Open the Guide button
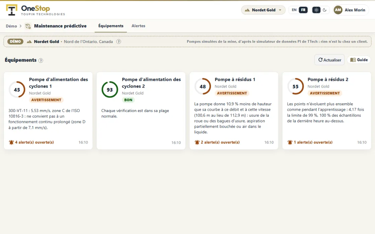 (359, 60)
